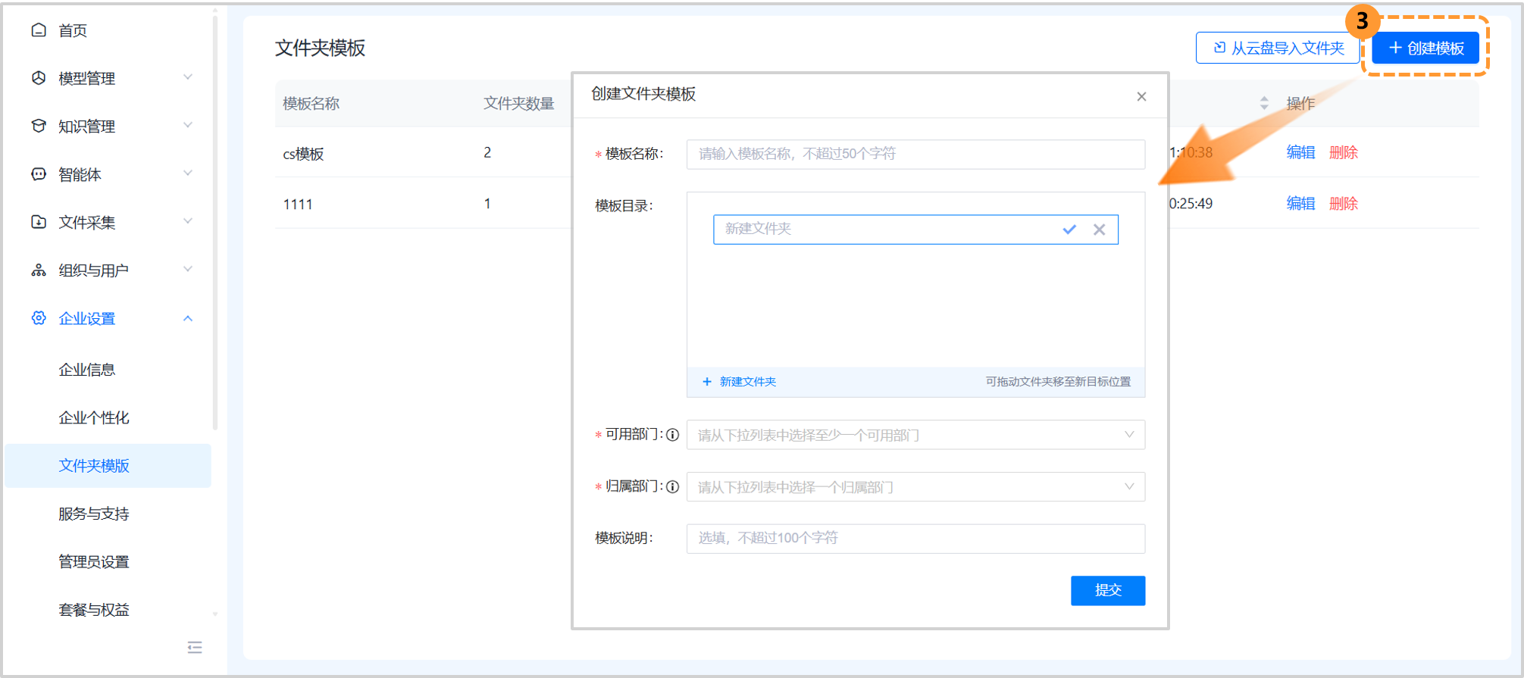
Task: Expand the 知识管理 menu chevron
Action: [188, 125]
